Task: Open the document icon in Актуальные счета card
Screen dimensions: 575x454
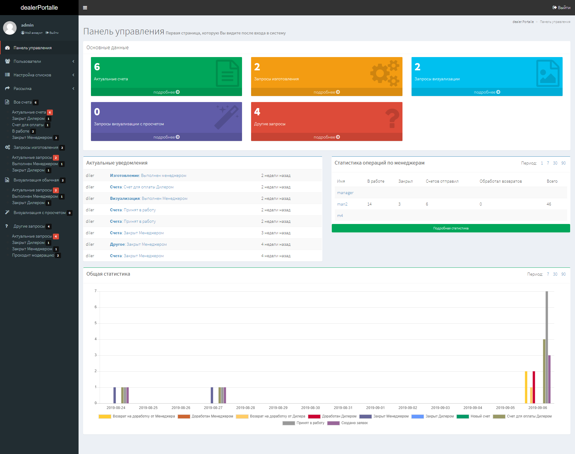Action: point(227,73)
